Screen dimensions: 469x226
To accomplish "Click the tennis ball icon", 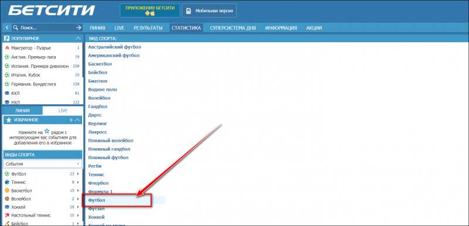I will coord(7,182).
